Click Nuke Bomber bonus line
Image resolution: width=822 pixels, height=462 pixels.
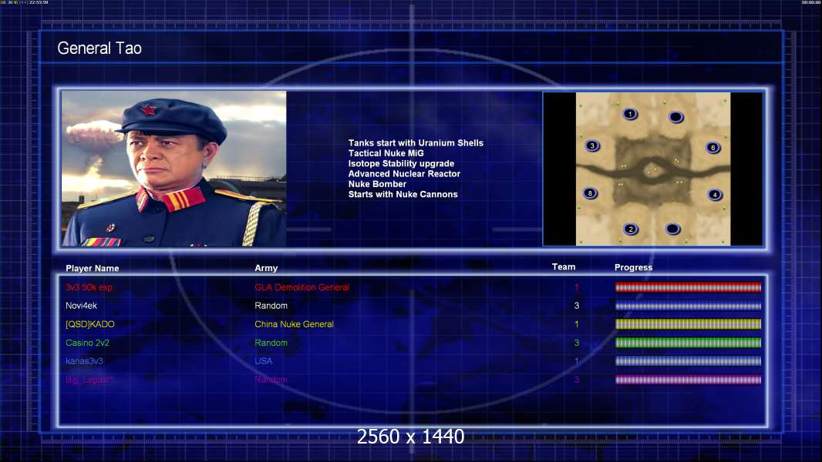point(377,184)
